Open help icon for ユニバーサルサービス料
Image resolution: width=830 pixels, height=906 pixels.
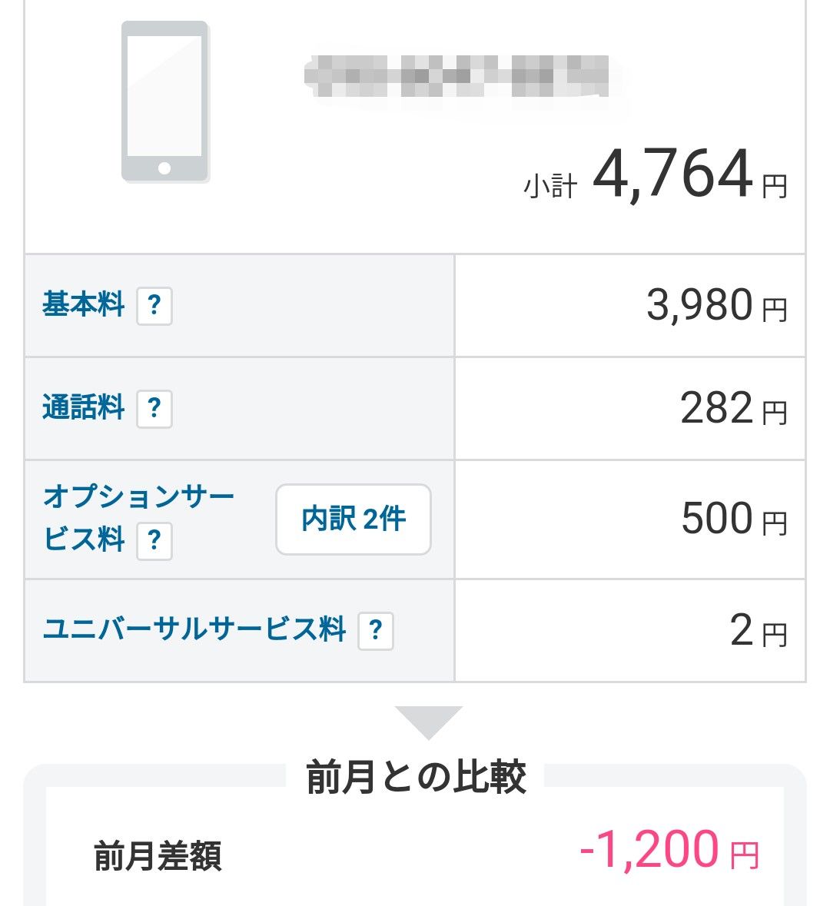coord(376,630)
